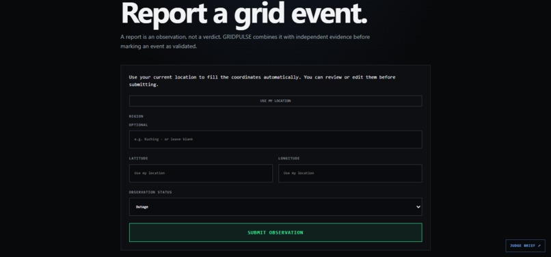Viewport: 551px width, 257px height.
Task: Click the Use My Location button
Action: coord(275,101)
